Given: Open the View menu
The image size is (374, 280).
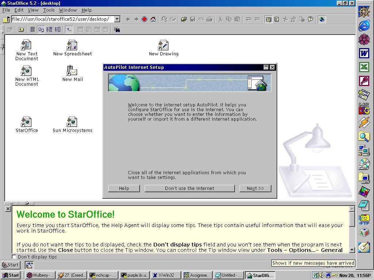Looking at the screenshot, I should tap(33, 10).
